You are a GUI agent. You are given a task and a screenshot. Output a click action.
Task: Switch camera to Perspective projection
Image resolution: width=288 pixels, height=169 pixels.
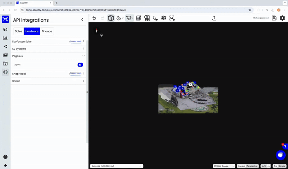(252, 166)
